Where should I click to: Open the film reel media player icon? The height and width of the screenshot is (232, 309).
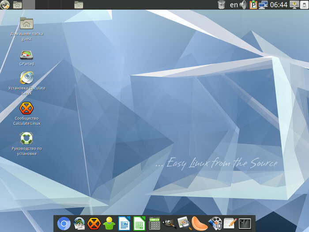[215, 224]
